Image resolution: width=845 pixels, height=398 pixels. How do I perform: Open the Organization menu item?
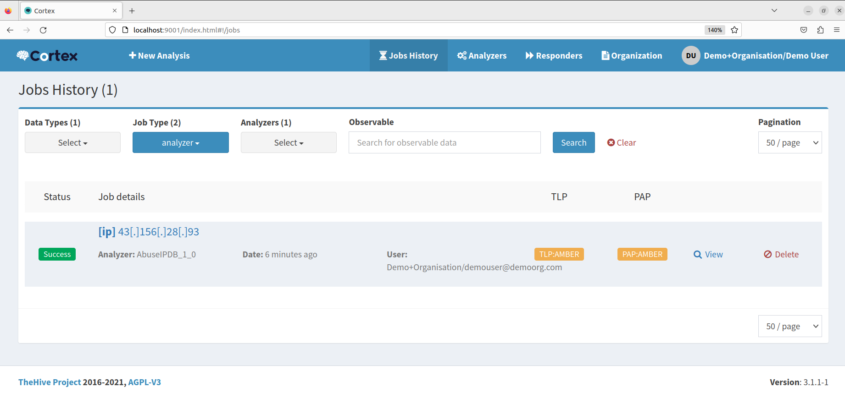(632, 55)
